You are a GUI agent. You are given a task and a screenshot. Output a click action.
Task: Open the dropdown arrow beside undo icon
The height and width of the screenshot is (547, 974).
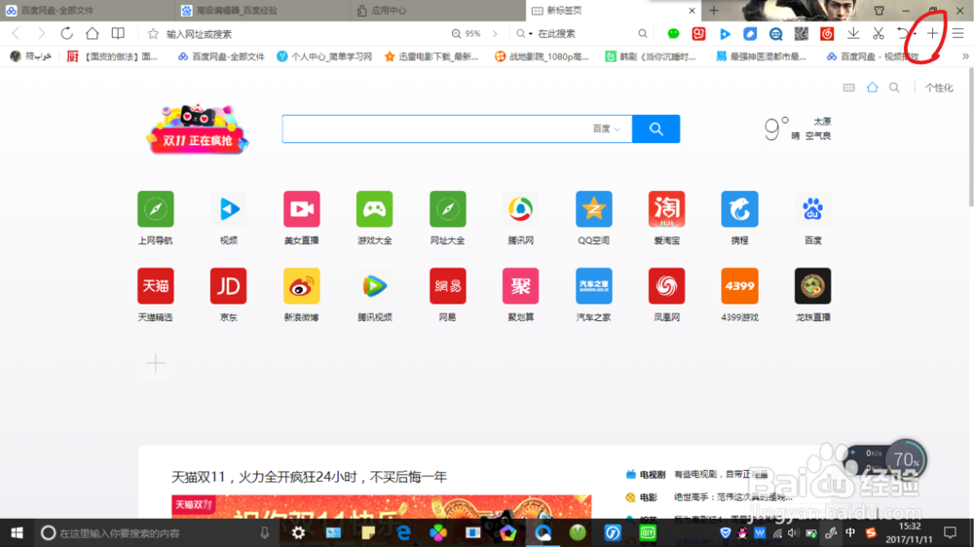(915, 34)
